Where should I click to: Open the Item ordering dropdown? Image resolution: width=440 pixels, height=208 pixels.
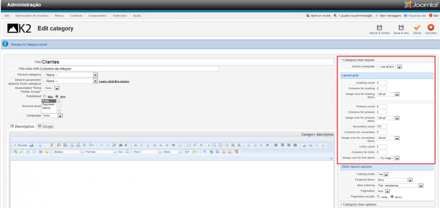coord(400,185)
